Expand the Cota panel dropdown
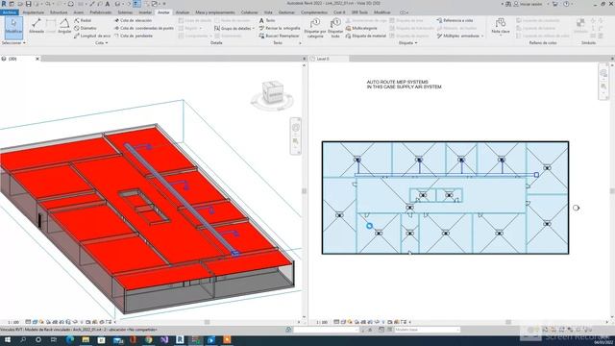Screen dimensions: 615x346 pyautogui.click(x=101, y=42)
